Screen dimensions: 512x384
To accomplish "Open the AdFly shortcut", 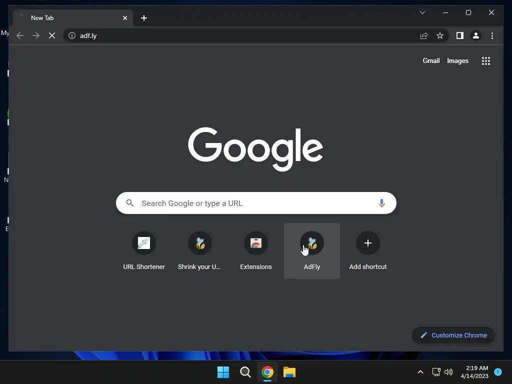I will pos(312,251).
